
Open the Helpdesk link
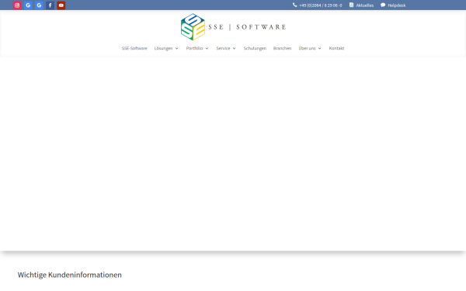coord(397,5)
